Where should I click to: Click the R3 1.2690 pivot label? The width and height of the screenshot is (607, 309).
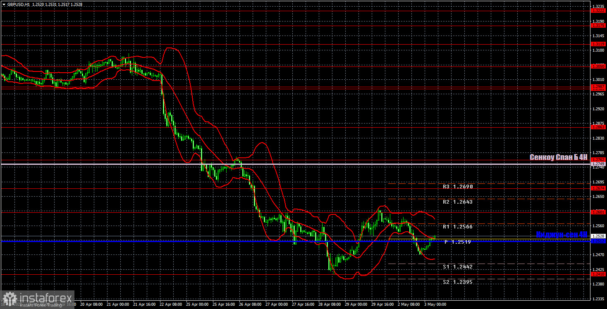(x=457, y=187)
